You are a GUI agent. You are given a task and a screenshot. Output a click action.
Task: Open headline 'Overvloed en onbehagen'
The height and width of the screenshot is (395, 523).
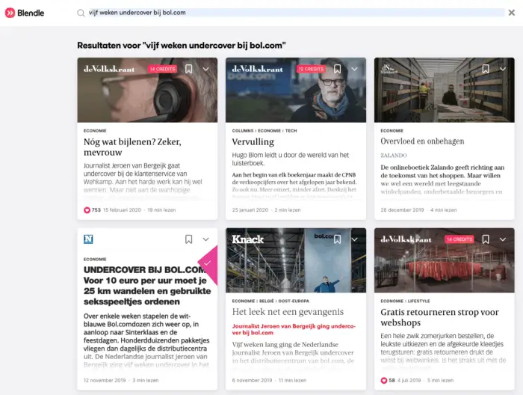pyautogui.click(x=422, y=141)
